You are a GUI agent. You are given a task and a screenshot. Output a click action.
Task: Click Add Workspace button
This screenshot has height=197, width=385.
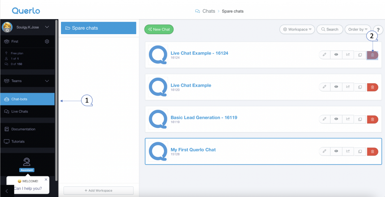(x=99, y=190)
